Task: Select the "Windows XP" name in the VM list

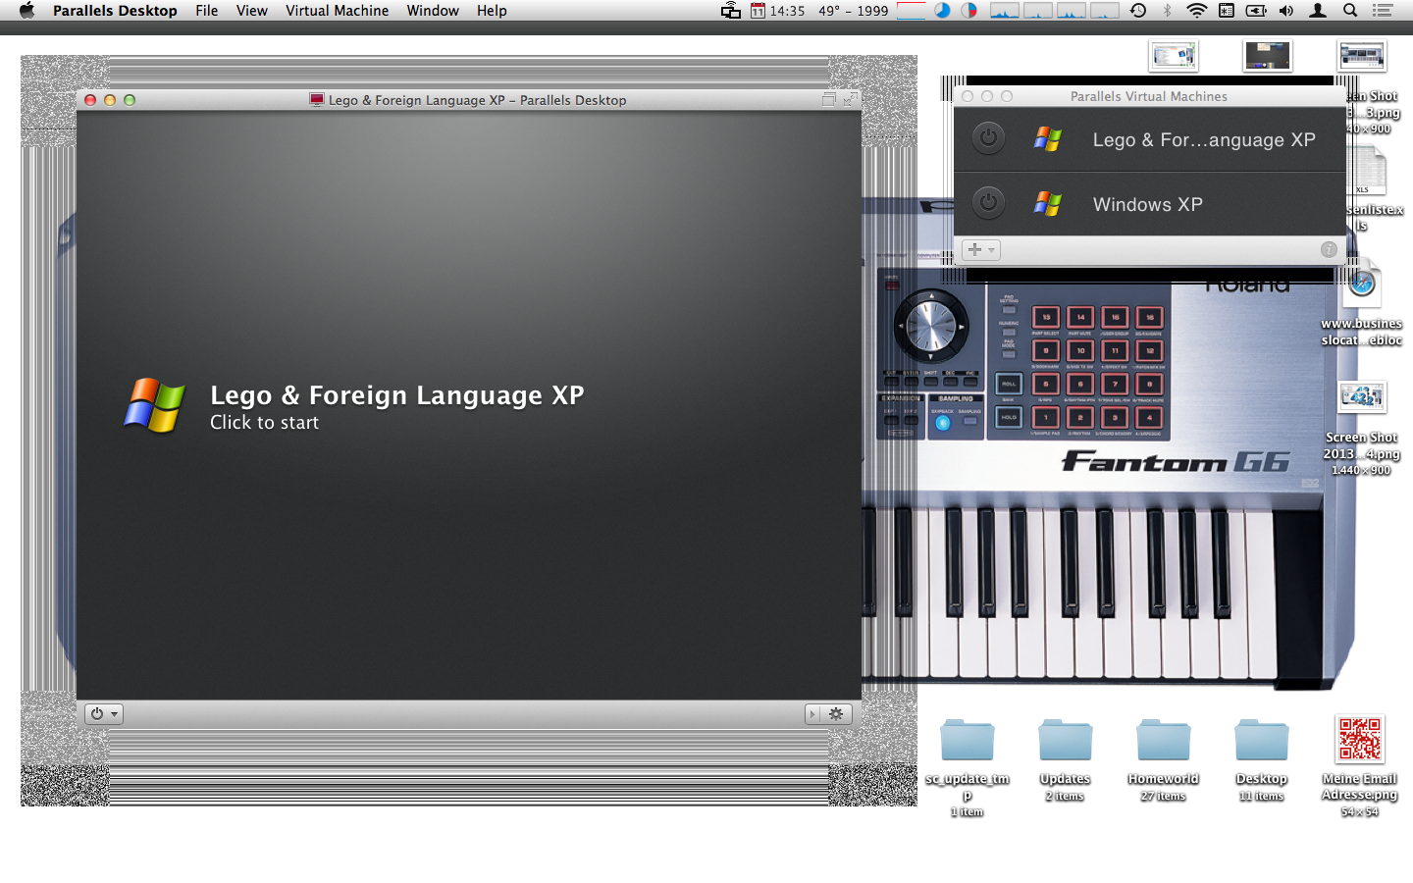Action: (x=1148, y=204)
